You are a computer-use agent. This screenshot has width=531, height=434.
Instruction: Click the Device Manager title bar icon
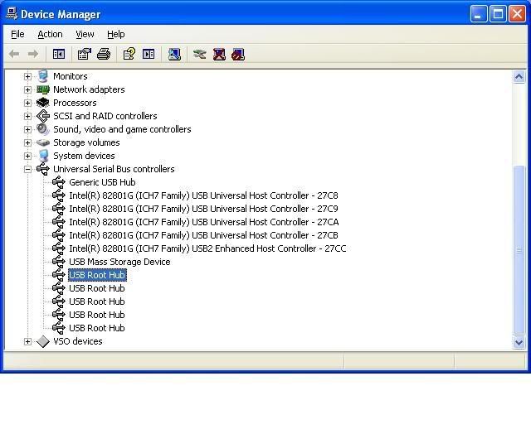[x=12, y=13]
